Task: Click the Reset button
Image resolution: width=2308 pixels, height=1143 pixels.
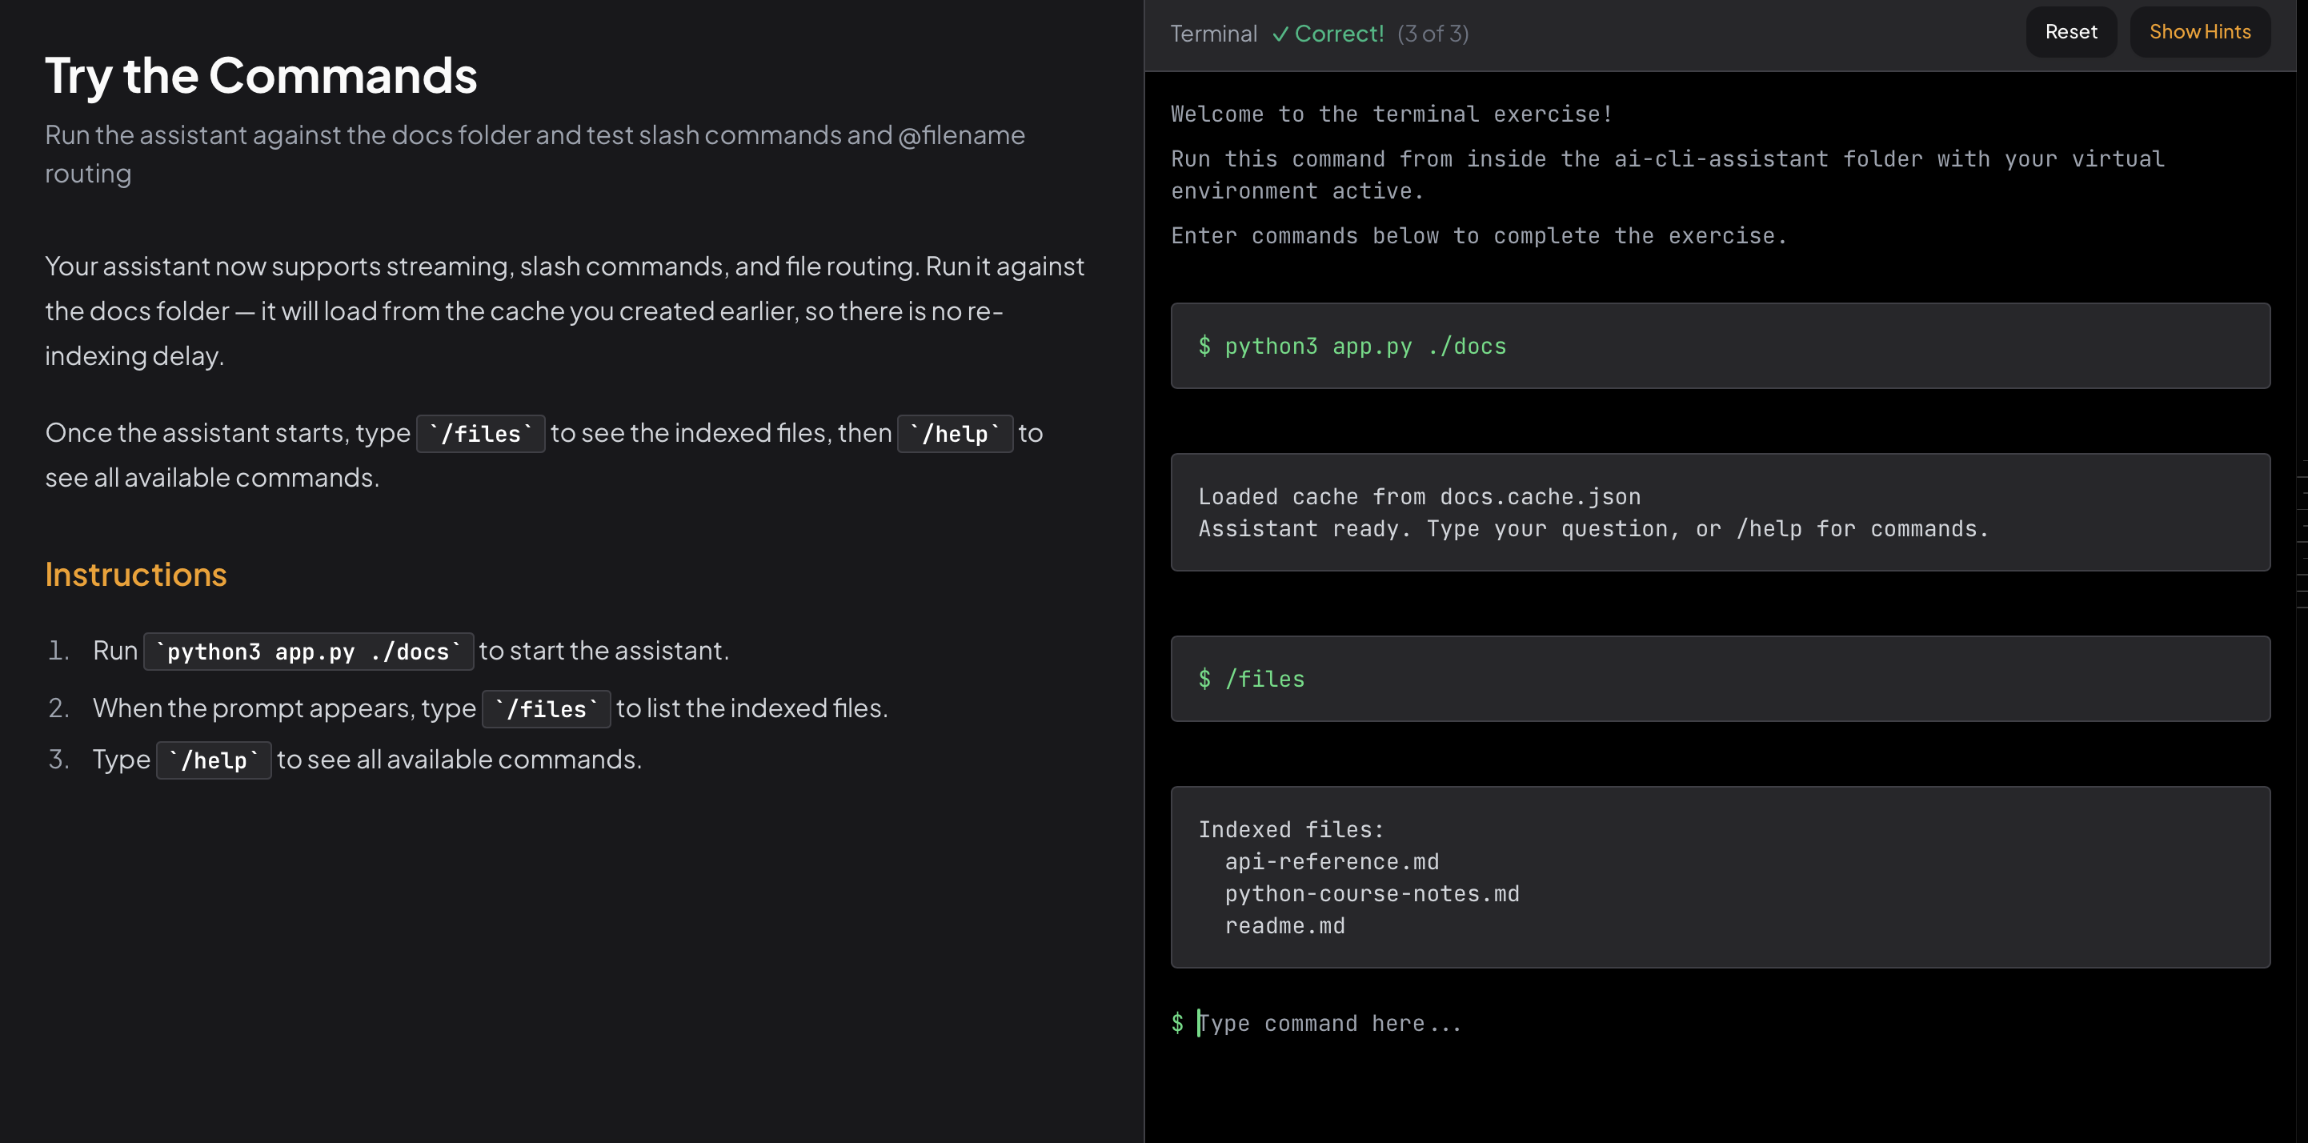Action: 2070,32
